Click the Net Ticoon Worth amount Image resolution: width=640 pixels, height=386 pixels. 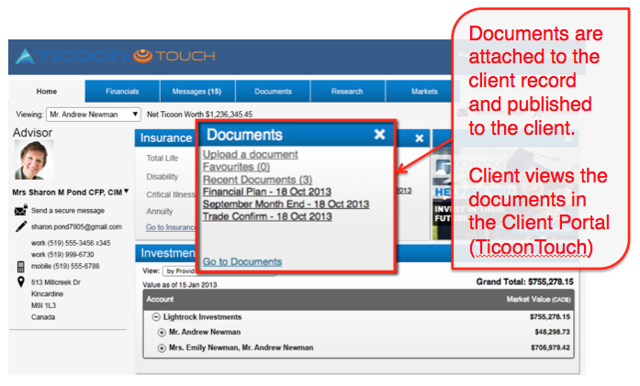(229, 115)
